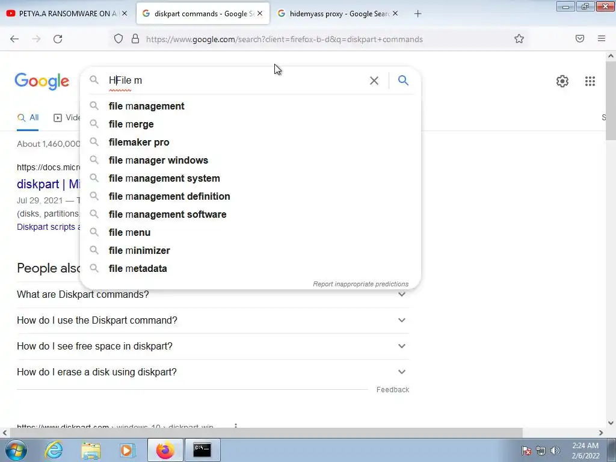
Task: Close the PETYA.A RANSOMWARE tab
Action: 125,14
